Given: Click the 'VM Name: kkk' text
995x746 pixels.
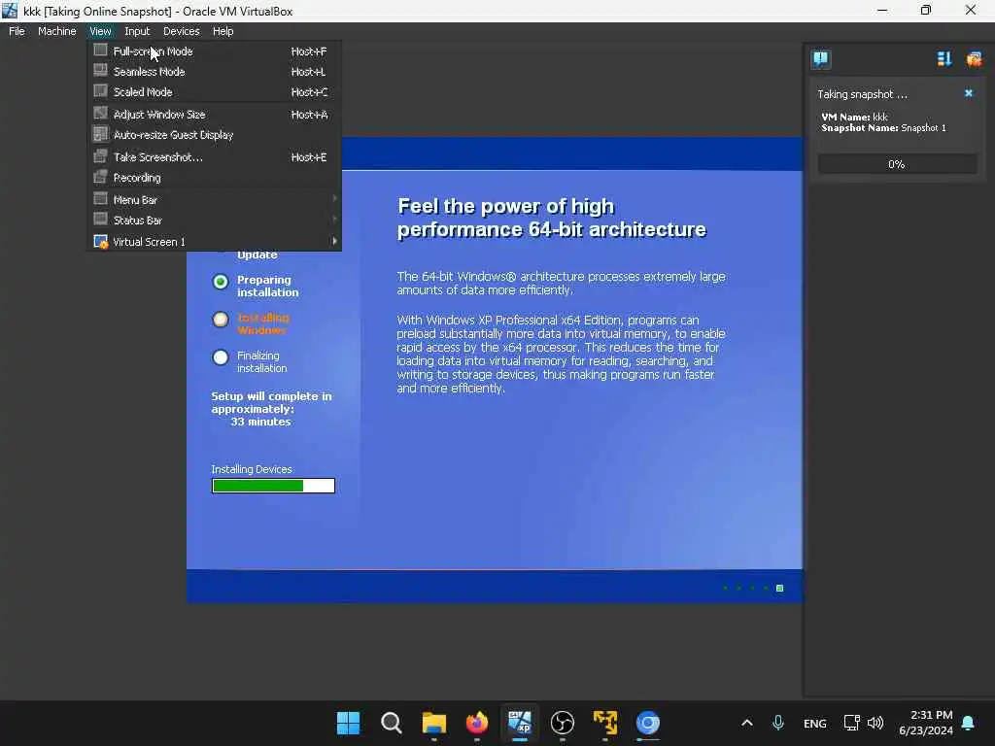Looking at the screenshot, I should pos(854,117).
